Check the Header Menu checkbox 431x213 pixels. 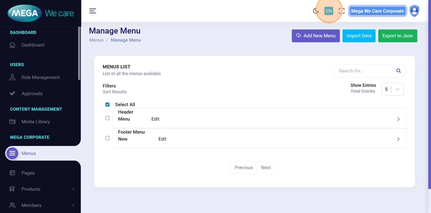click(x=107, y=118)
